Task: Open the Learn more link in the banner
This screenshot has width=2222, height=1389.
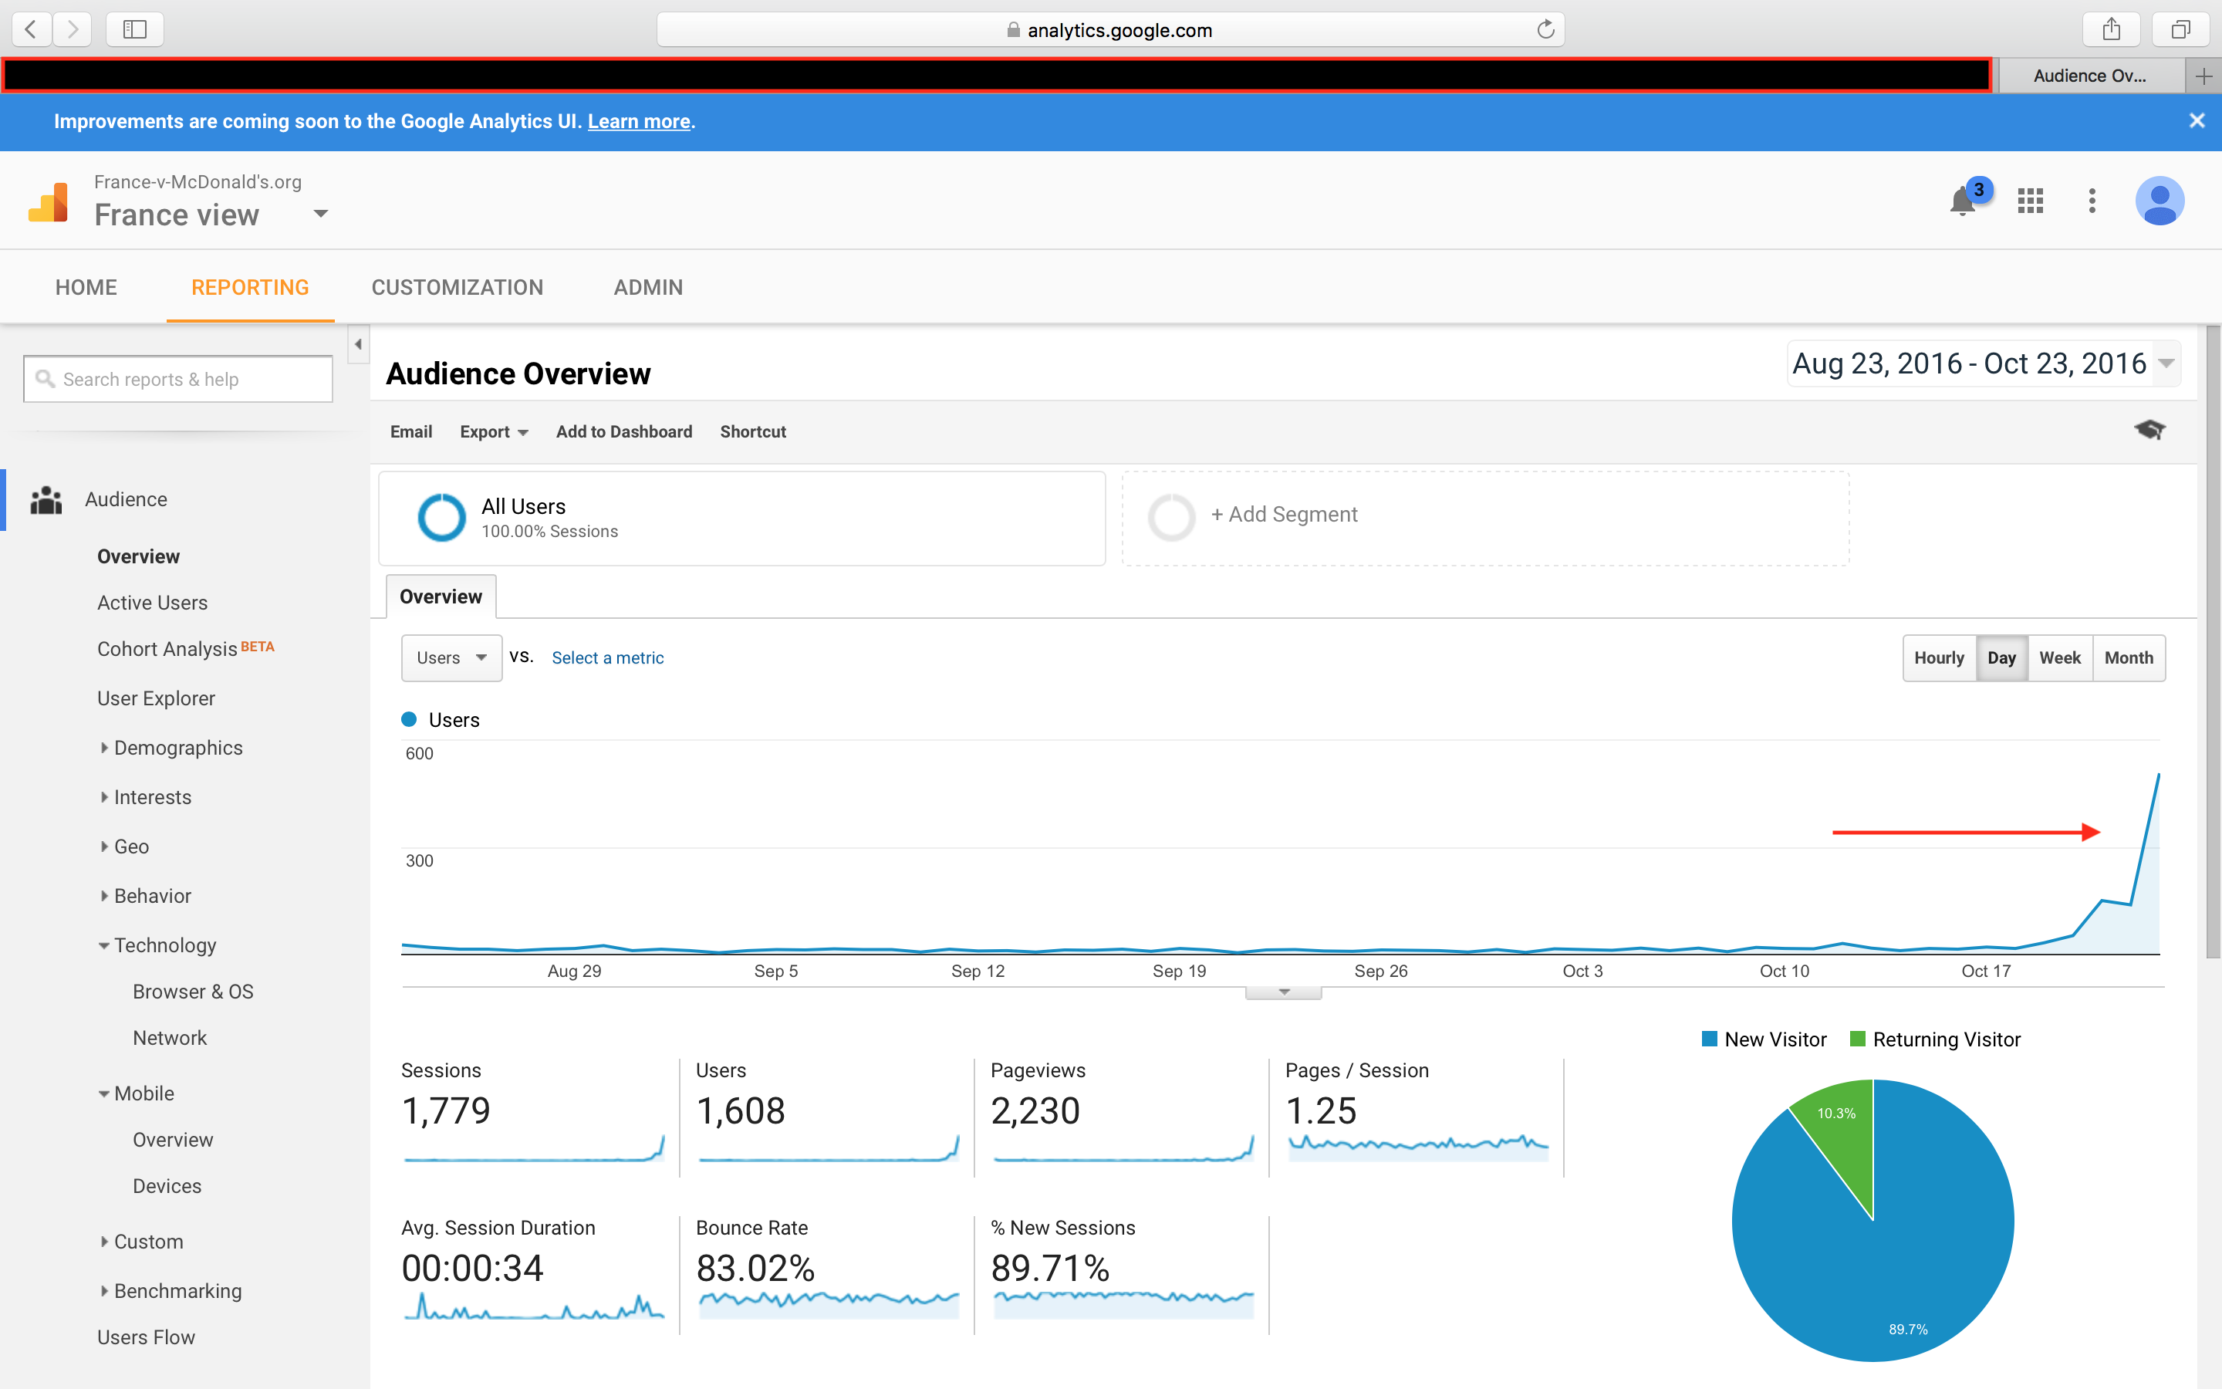Action: [638, 120]
